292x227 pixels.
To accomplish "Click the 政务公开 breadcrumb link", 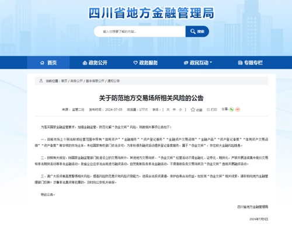I will click(x=77, y=81).
